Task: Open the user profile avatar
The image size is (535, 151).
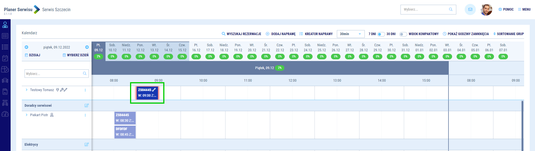Action: click(x=486, y=10)
